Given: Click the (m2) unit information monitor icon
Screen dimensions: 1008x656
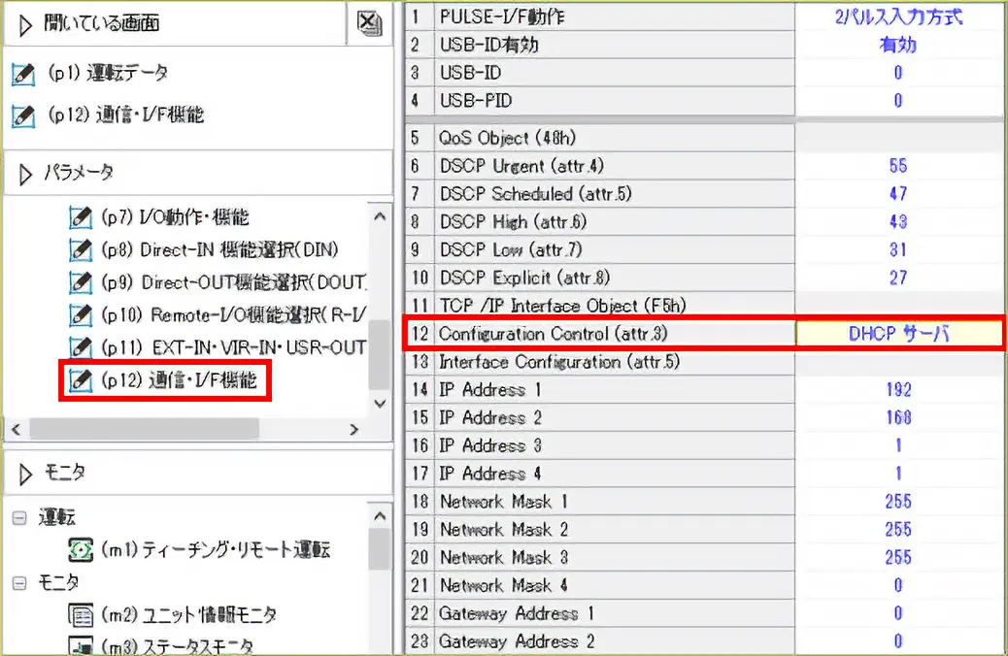Looking at the screenshot, I should point(81,615).
